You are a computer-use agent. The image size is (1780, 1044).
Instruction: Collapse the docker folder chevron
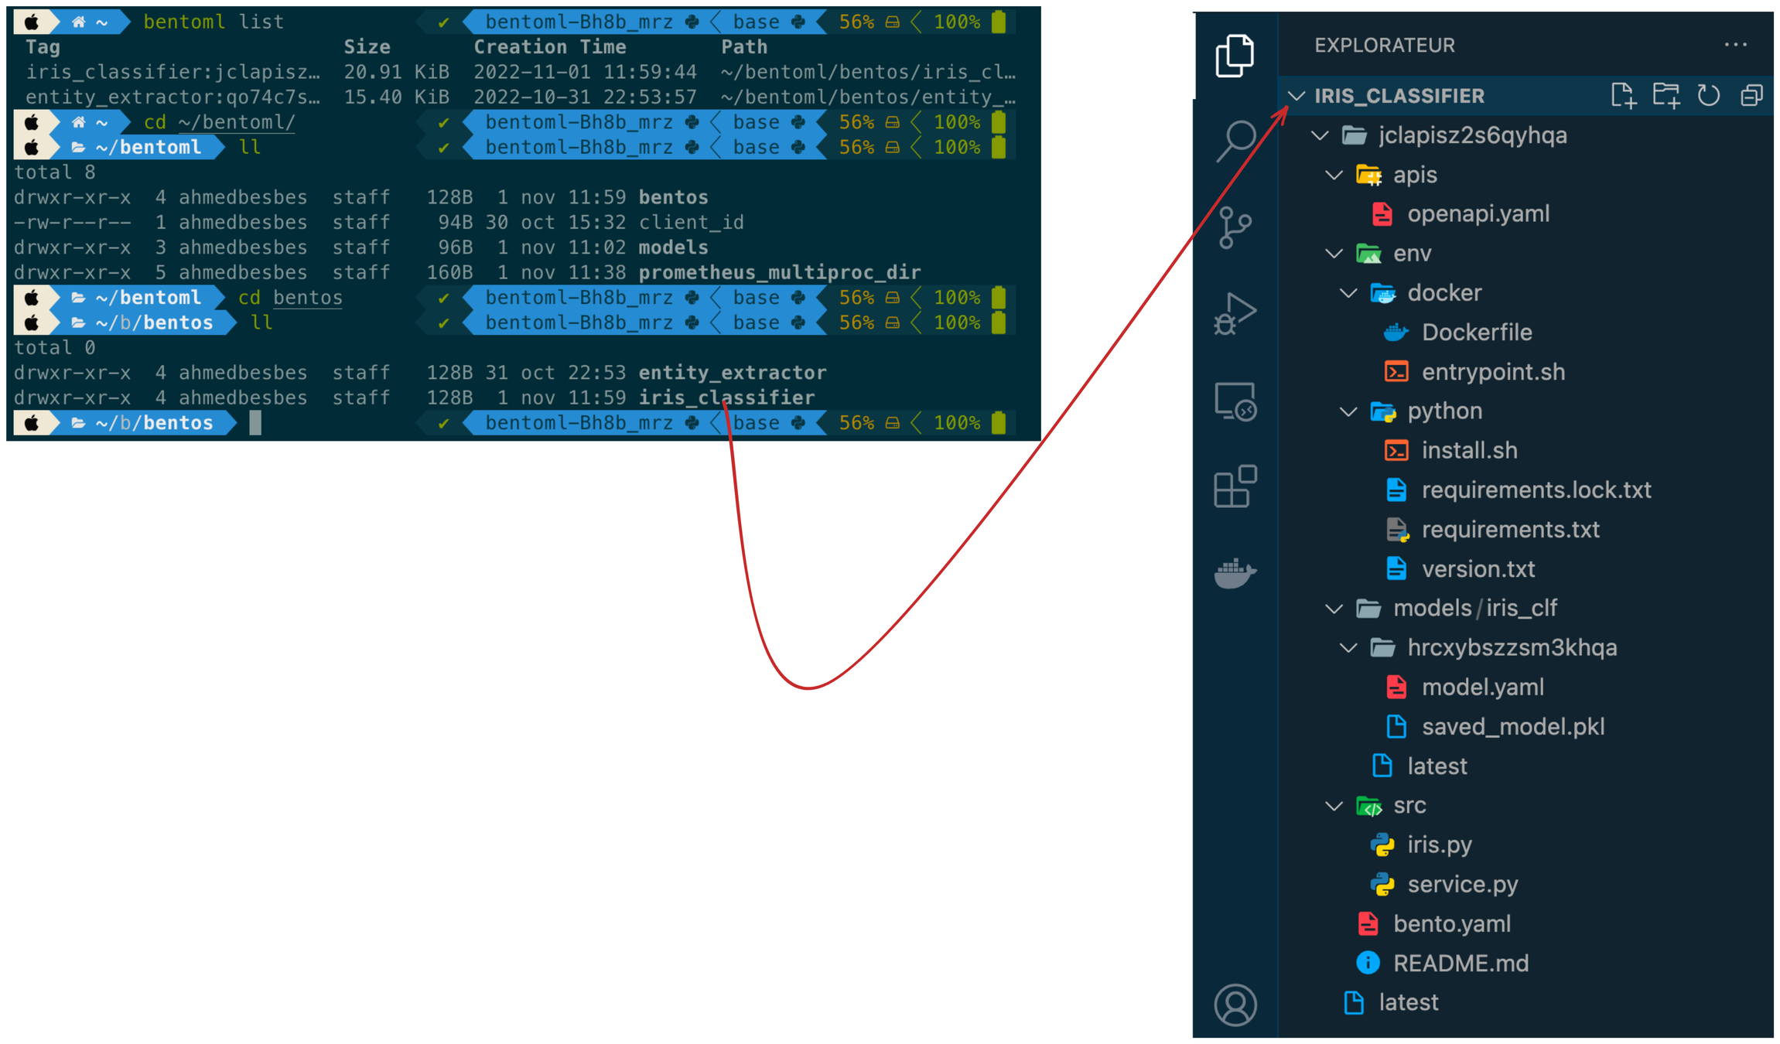[x=1348, y=293]
